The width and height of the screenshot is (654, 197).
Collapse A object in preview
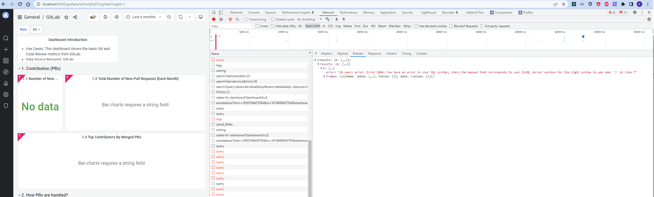pyautogui.click(x=321, y=68)
